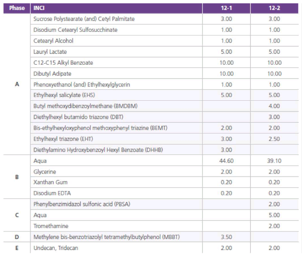Select the Lauryl Lactate ingredient cell
The height and width of the screenshot is (259, 302).
point(50,51)
